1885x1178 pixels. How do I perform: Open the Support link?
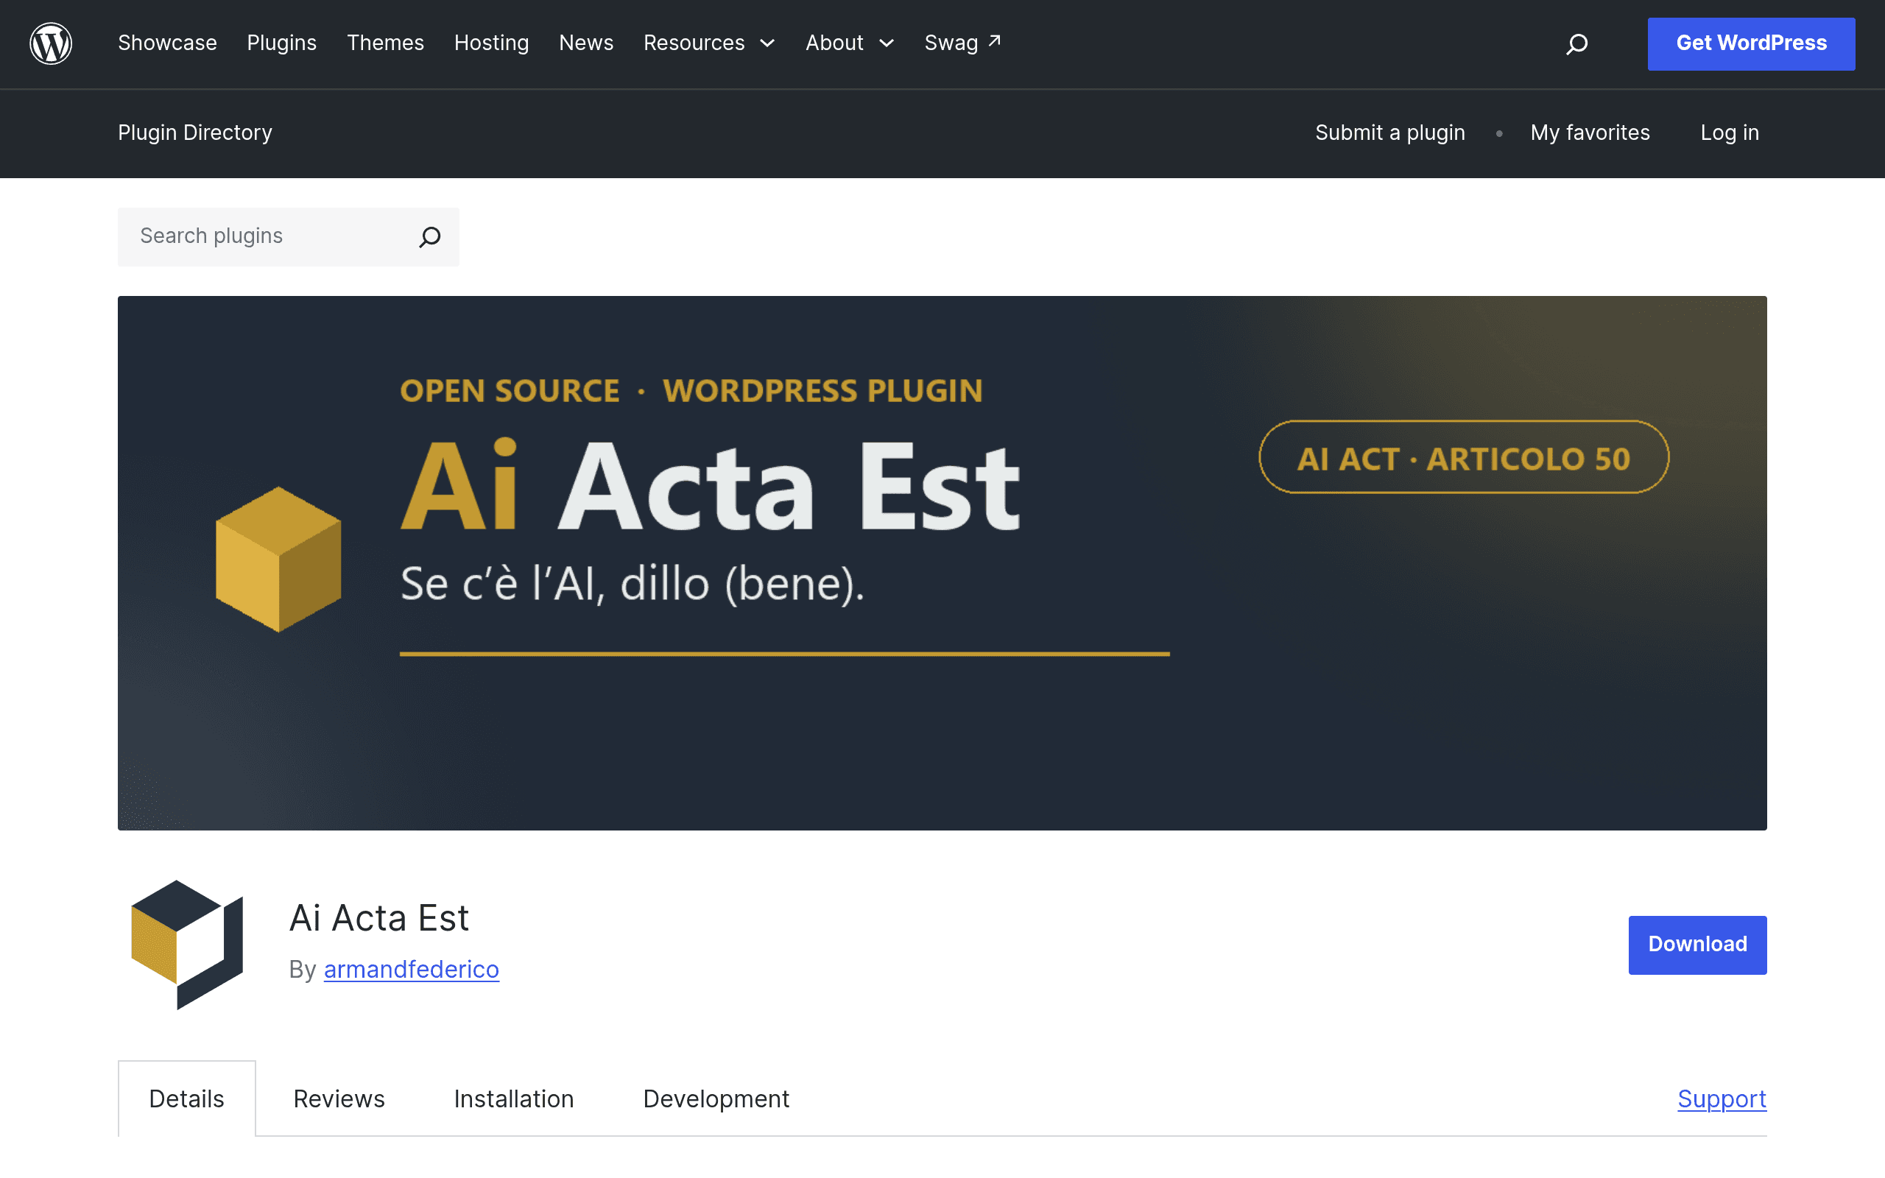(1722, 1098)
